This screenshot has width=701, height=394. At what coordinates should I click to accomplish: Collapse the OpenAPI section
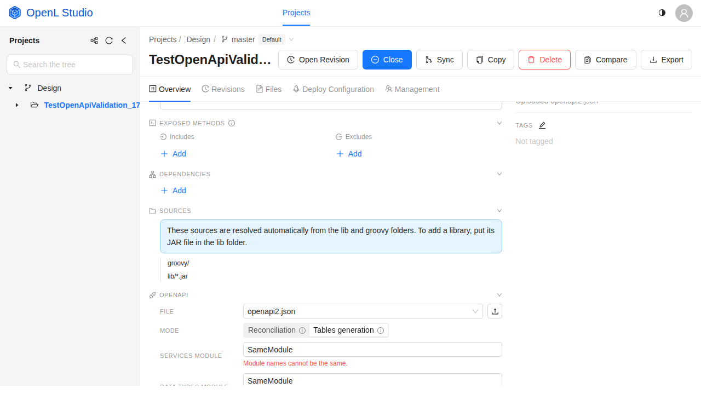point(499,295)
